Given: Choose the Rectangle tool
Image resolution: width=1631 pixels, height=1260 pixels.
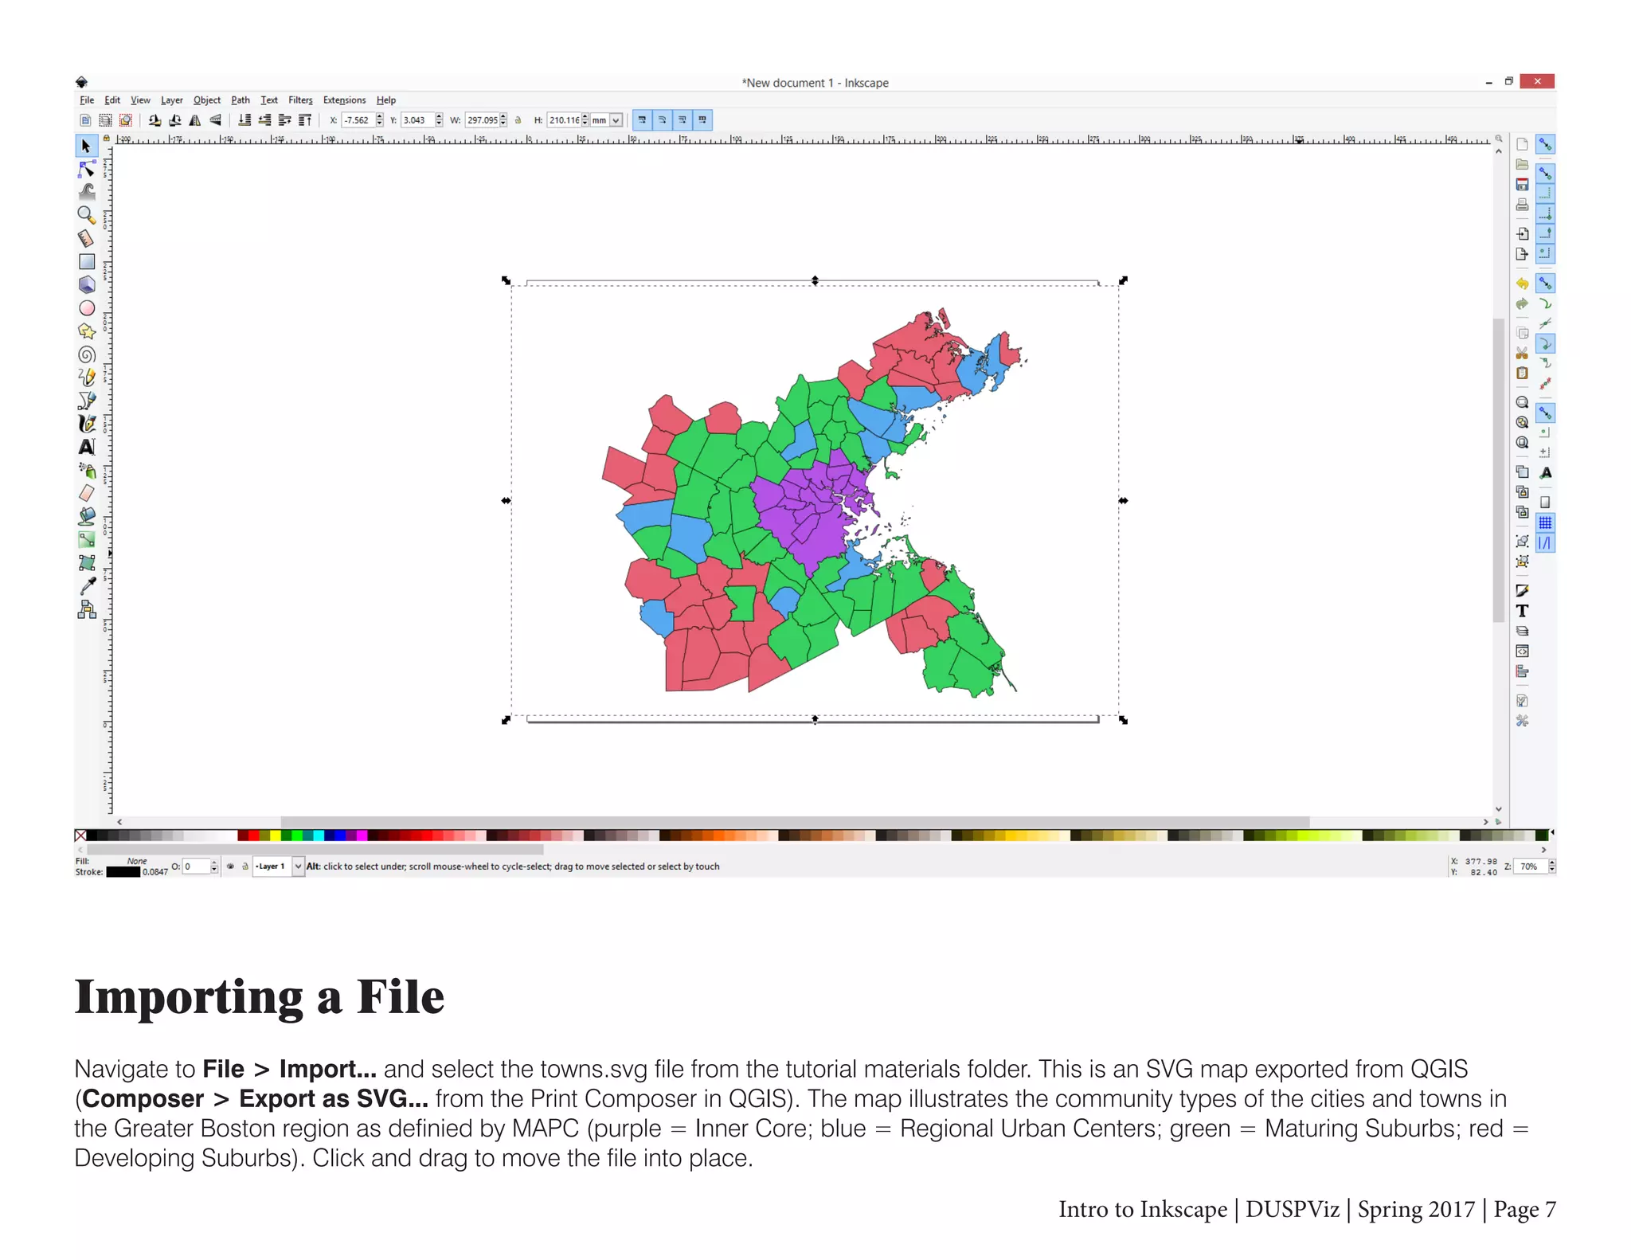Looking at the screenshot, I should (x=87, y=261).
